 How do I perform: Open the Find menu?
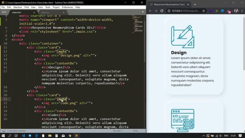pos(26,7)
